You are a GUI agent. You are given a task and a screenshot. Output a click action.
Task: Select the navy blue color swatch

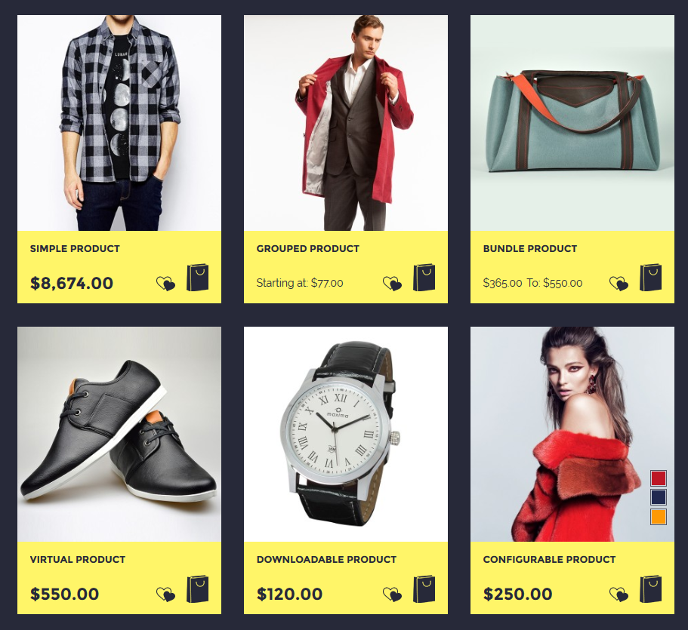[x=658, y=498]
